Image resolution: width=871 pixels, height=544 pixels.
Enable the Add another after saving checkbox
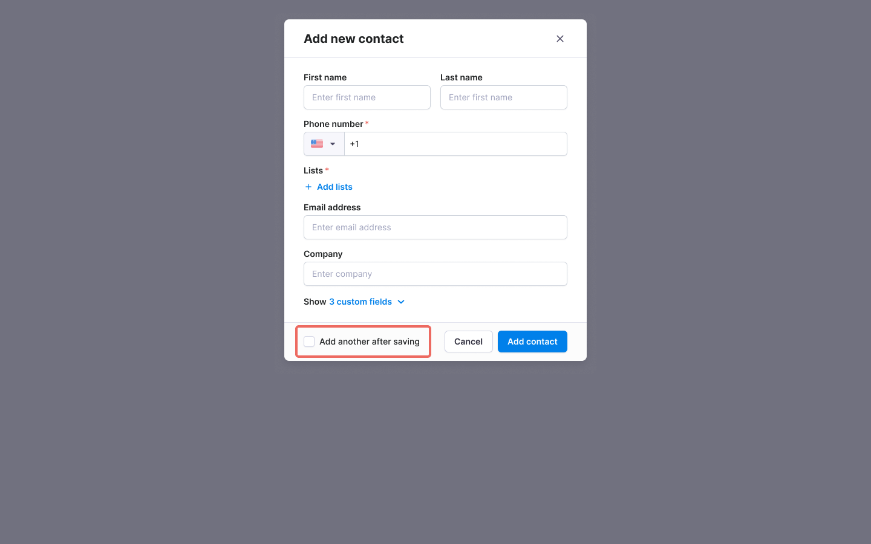(309, 342)
